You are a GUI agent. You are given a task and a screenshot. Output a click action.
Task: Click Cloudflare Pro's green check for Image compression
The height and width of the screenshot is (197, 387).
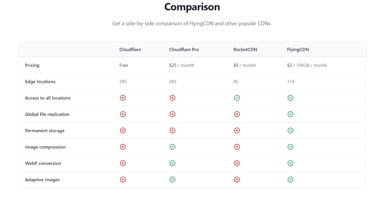coord(172,147)
